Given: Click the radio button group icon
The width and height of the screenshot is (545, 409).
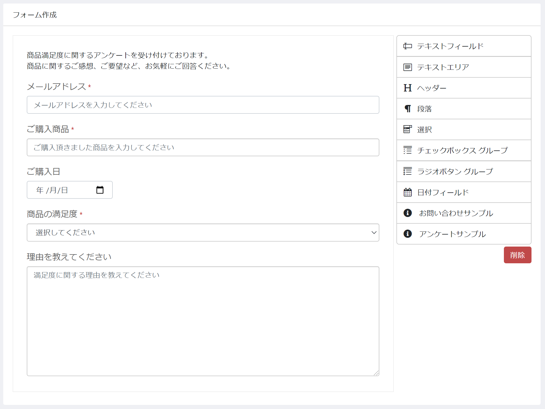Looking at the screenshot, I should point(408,171).
